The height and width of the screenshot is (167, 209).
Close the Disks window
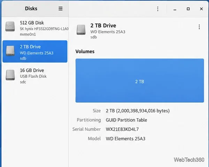coord(201,9)
